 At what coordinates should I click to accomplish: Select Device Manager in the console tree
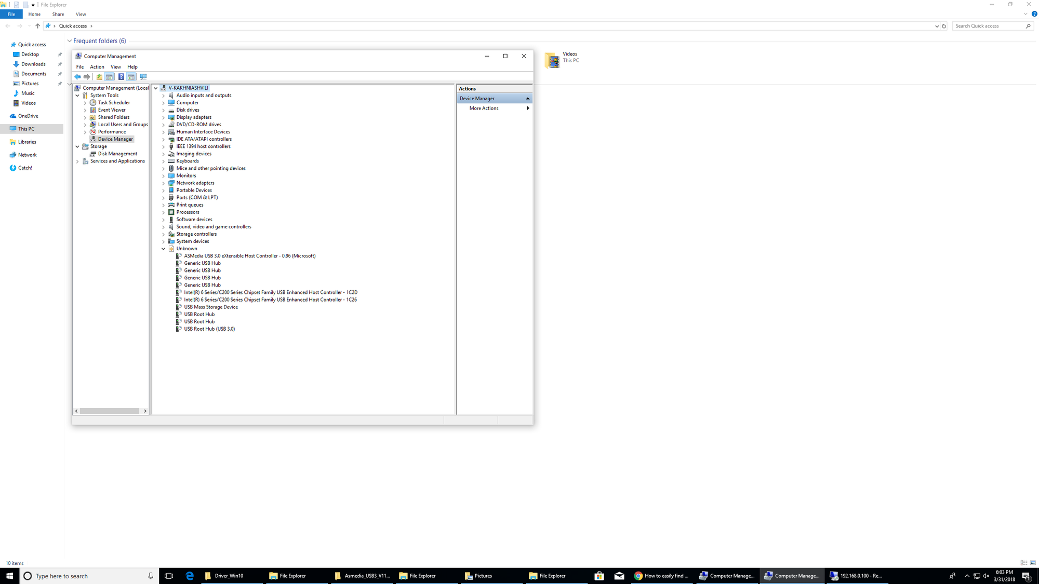(114, 139)
